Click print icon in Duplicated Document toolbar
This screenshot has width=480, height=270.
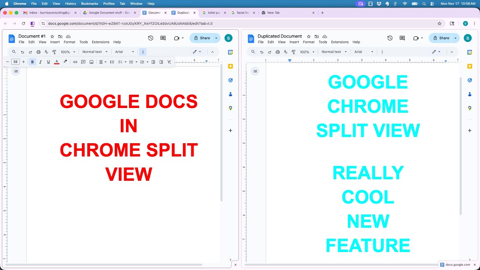coord(277,52)
